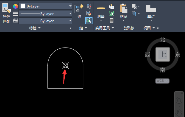Screen dimensions: 185x117
Task: Expand the 特性 panel title
Action: tap(35, 28)
